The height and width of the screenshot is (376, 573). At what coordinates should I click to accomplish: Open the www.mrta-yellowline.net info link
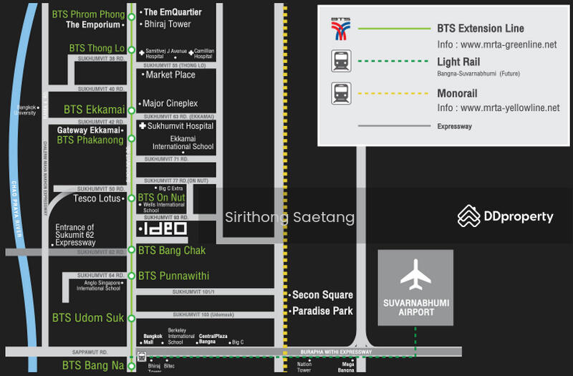point(510,108)
